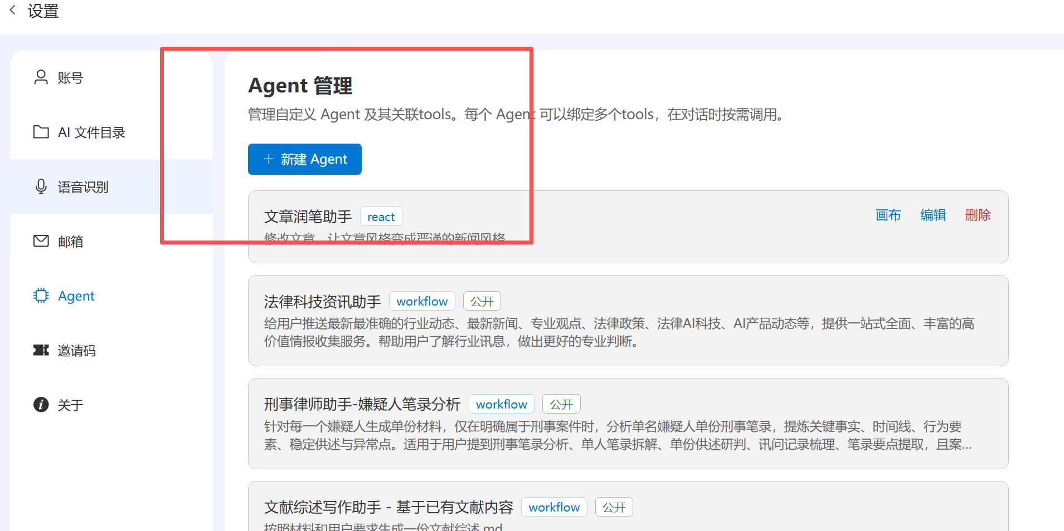Open the 邀请码 settings page
This screenshot has width=1064, height=531.
[77, 351]
